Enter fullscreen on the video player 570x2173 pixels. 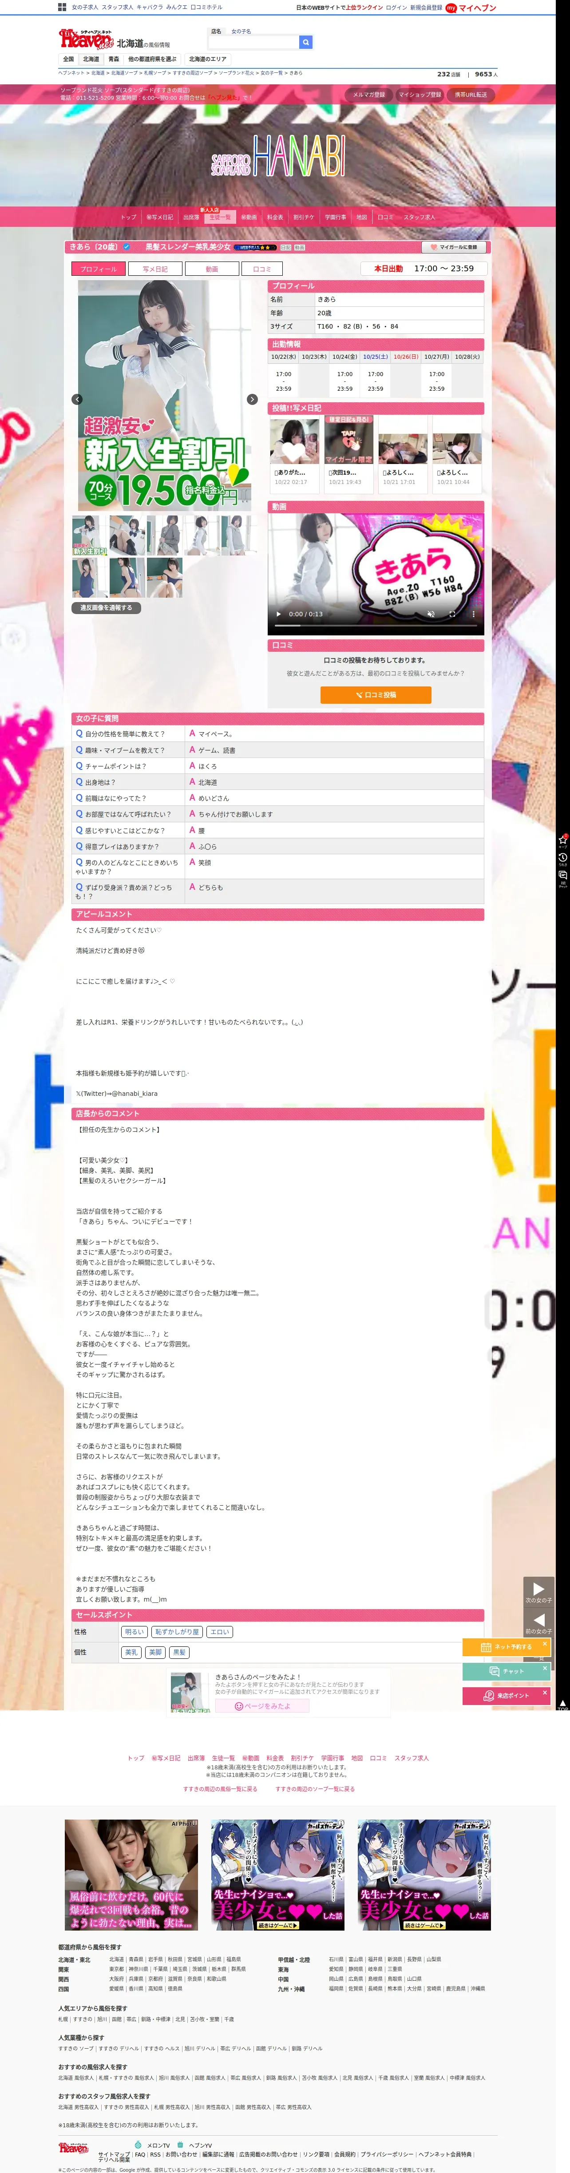(452, 614)
